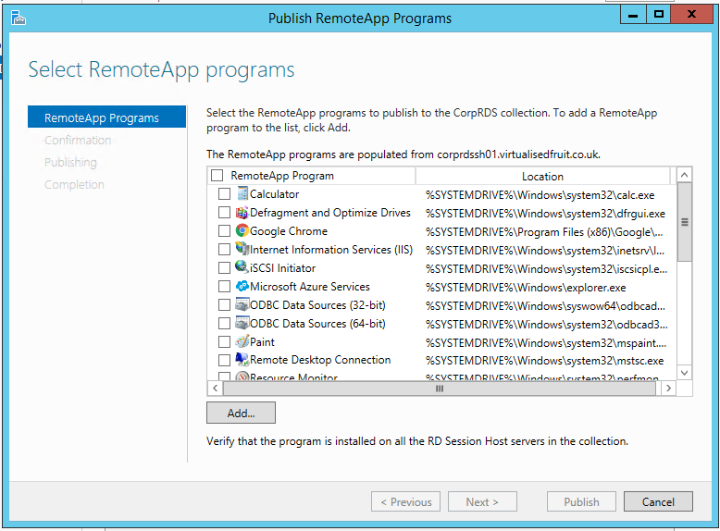Enable the Google Chrome checkbox
Image resolution: width=720 pixels, height=531 pixels.
pos(224,231)
